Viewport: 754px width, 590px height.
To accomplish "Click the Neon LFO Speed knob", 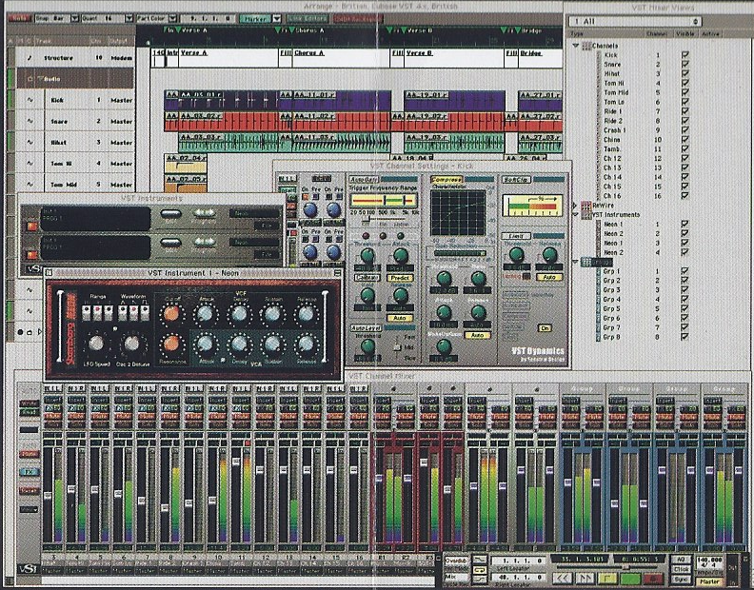I will click(96, 343).
